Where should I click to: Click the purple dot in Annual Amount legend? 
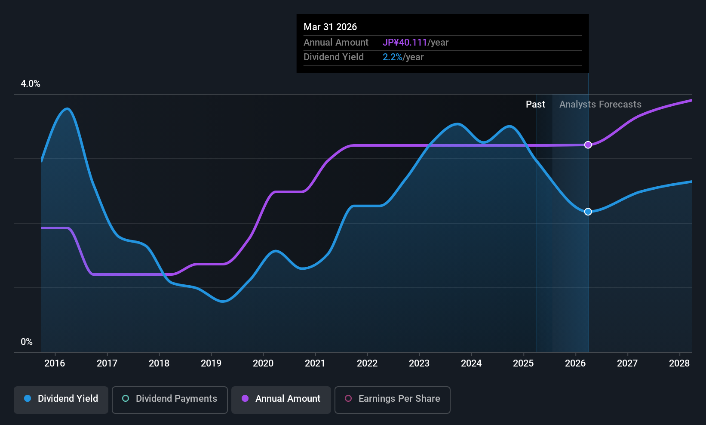coord(245,398)
